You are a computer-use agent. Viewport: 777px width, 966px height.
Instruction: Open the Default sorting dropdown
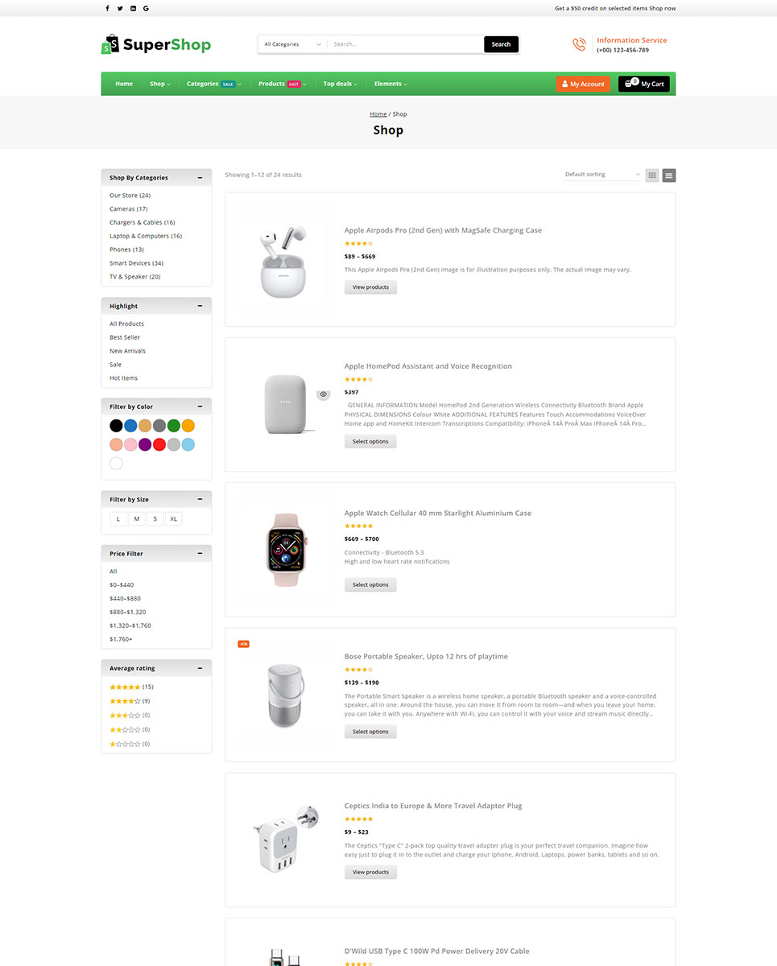[602, 175]
